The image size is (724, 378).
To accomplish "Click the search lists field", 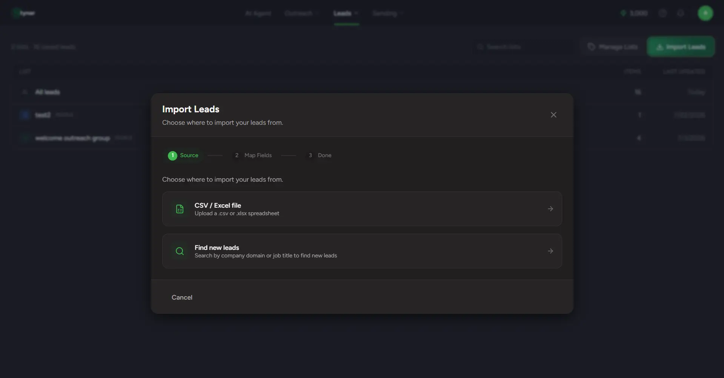I will (524, 47).
